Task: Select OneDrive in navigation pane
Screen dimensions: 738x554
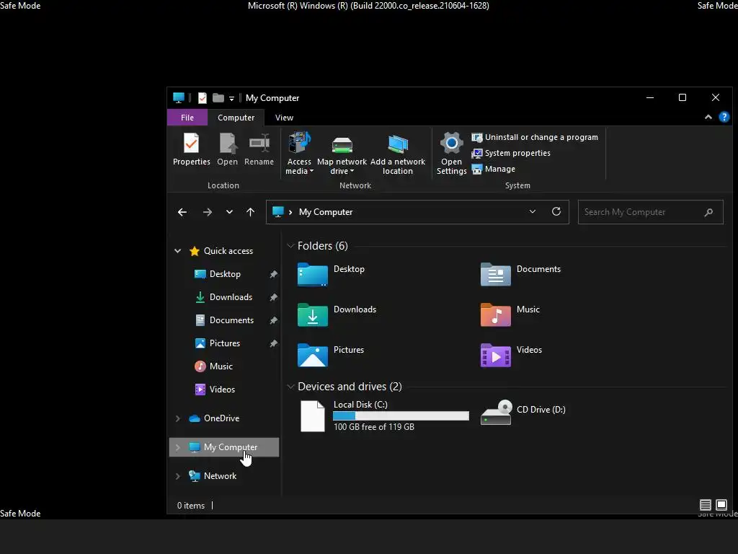Action: [x=221, y=418]
